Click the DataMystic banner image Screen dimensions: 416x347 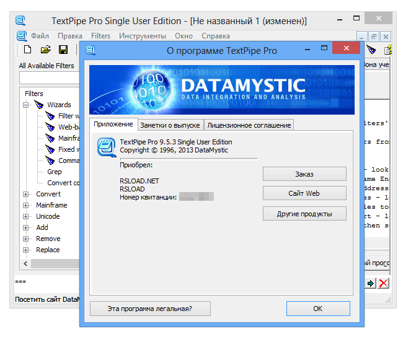(x=222, y=90)
